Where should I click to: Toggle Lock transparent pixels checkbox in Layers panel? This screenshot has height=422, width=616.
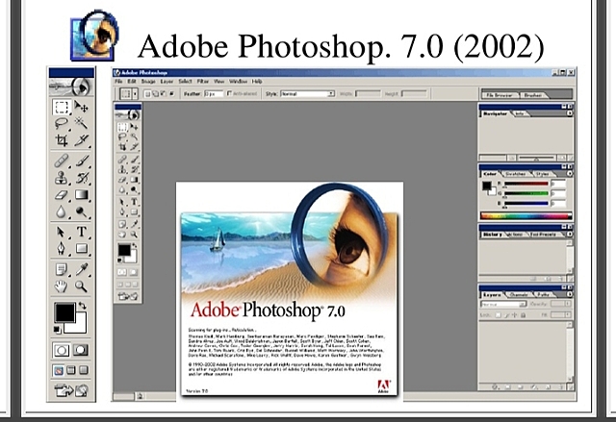[x=499, y=315]
